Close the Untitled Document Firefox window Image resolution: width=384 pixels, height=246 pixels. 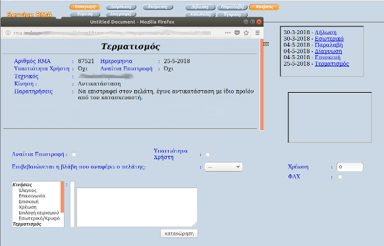pos(259,22)
